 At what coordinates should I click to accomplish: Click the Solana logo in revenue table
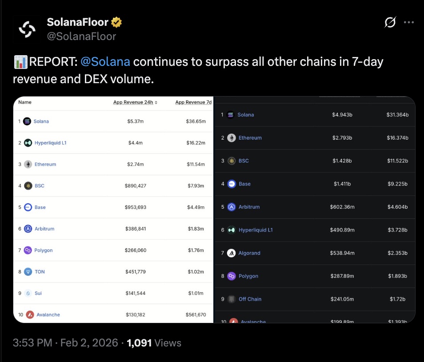pos(27,121)
